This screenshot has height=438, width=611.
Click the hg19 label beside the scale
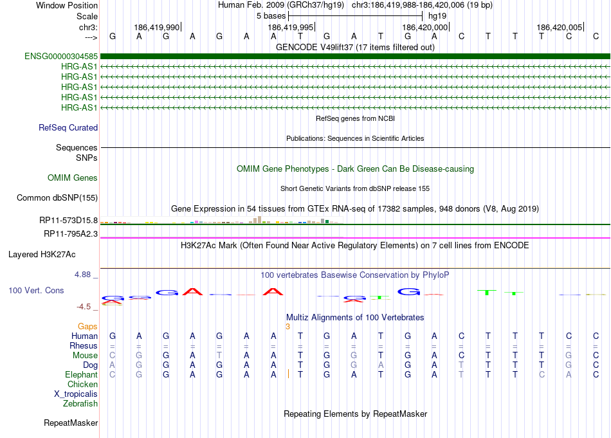pos(437,16)
